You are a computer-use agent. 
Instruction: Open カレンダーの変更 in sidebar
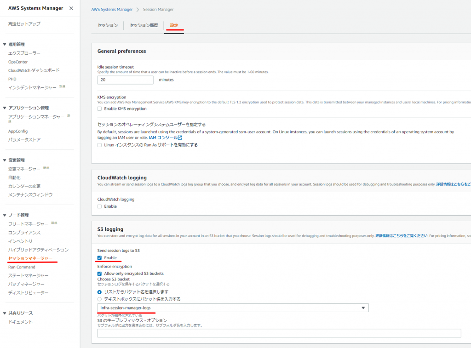tap(24, 186)
